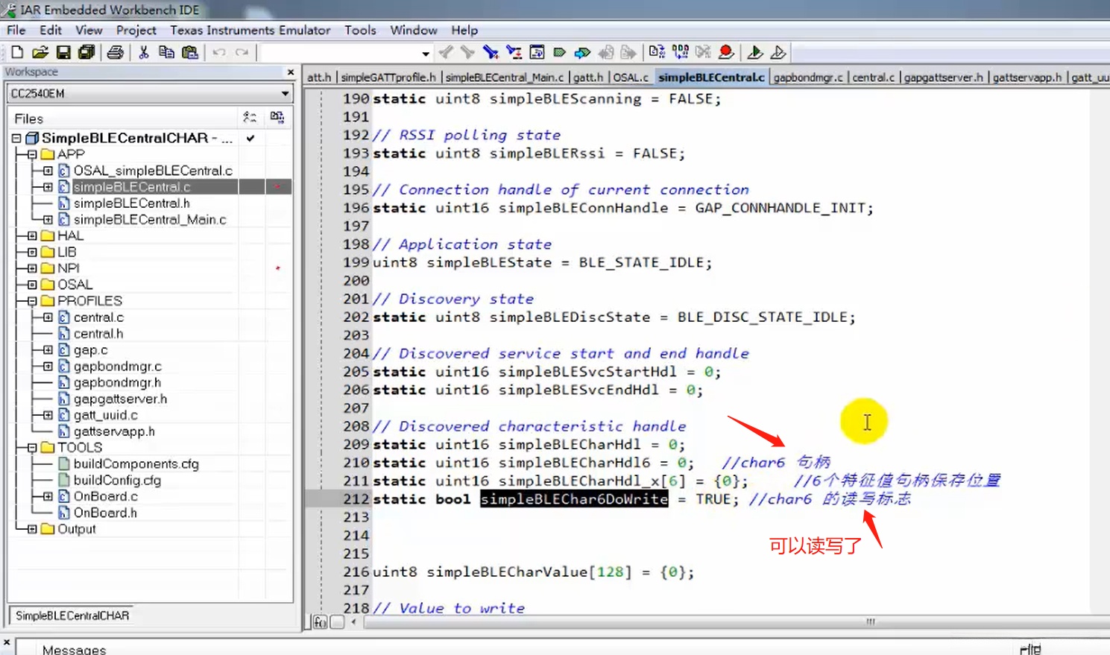
Task: Click the Cut scissors icon
Action: point(144,52)
